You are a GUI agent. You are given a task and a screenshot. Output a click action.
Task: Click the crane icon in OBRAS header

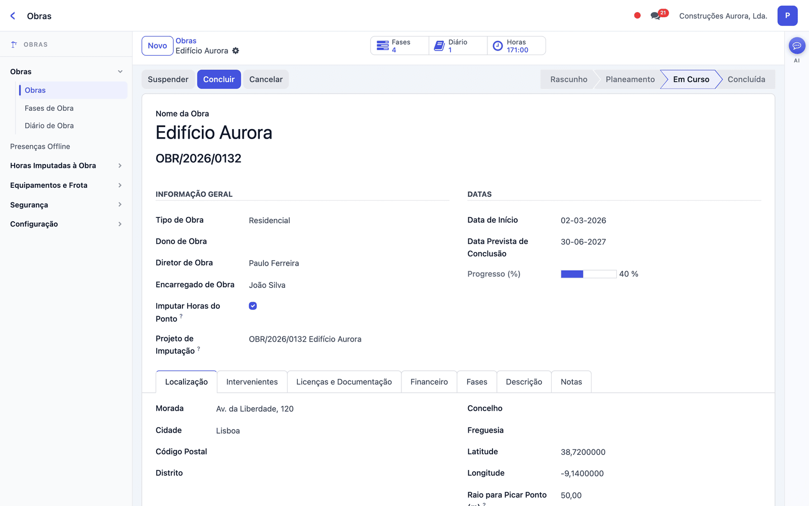coord(14,45)
